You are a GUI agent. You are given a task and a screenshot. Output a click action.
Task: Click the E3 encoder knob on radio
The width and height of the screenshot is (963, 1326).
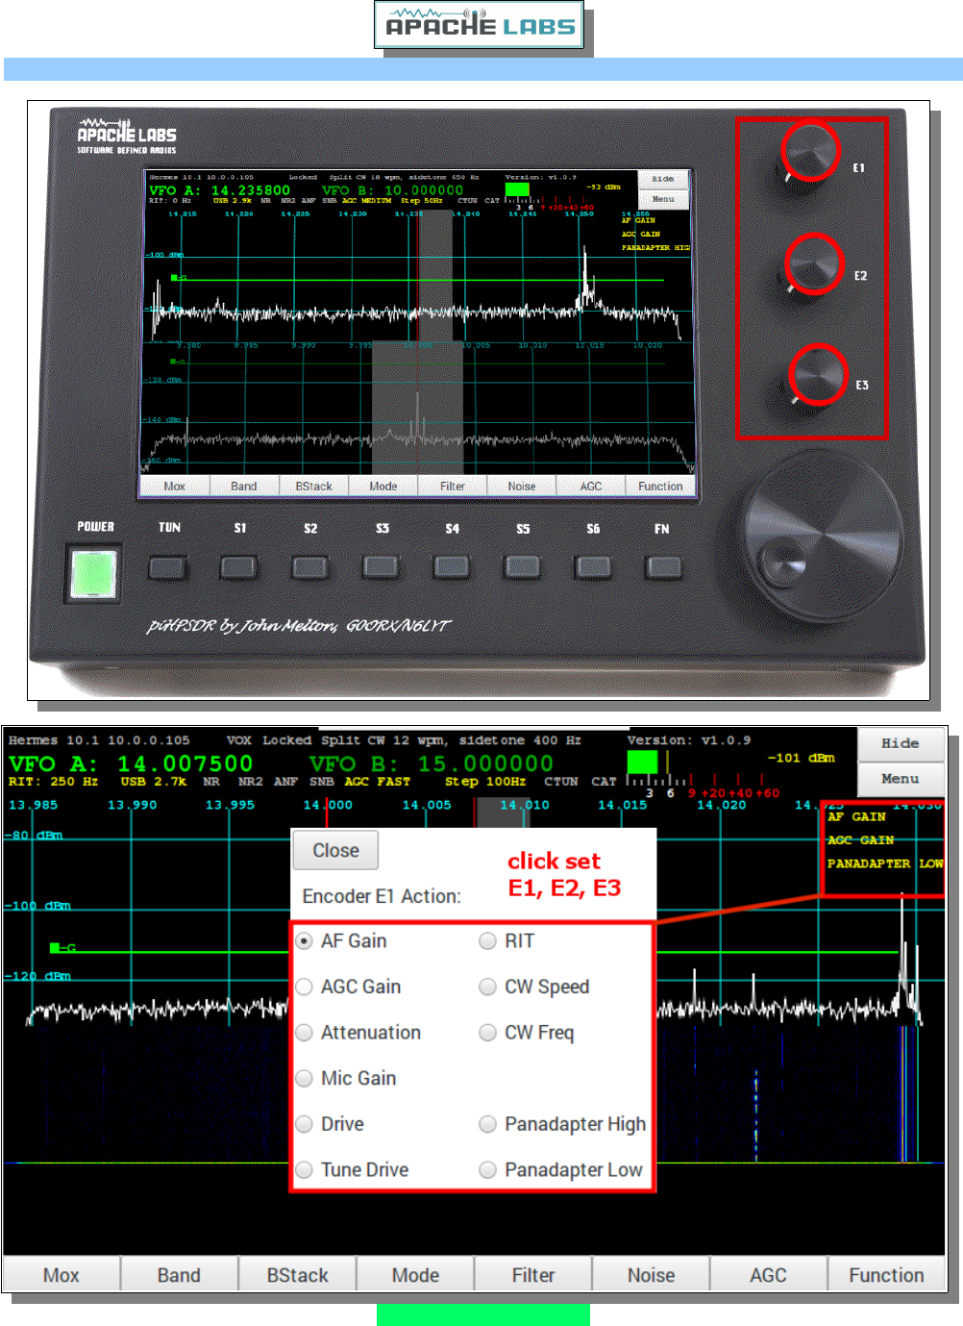818,375
